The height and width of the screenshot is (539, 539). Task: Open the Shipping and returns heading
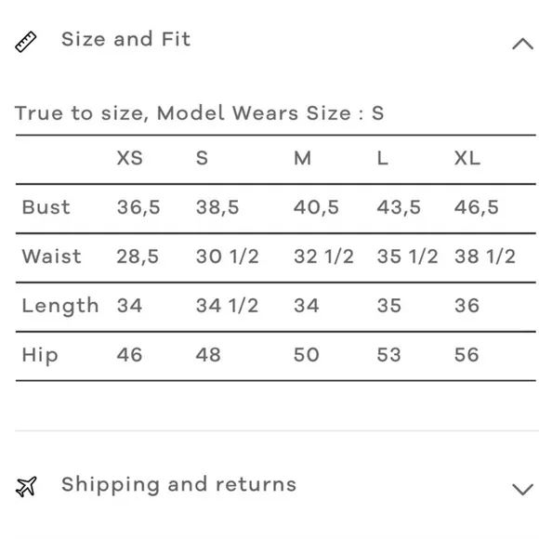click(x=178, y=485)
